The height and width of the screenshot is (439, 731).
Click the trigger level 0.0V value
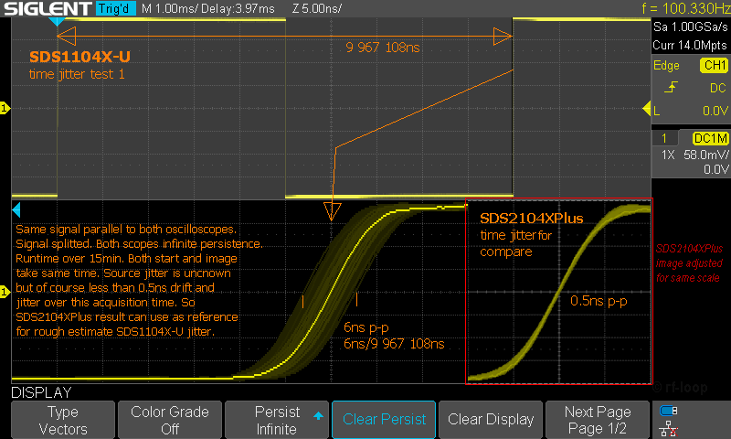715,111
